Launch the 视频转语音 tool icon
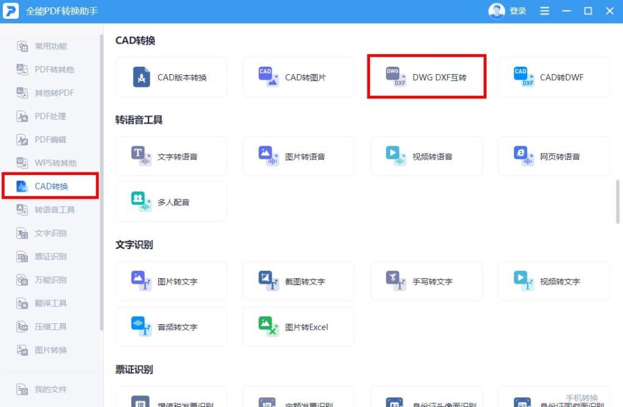623x407 pixels. click(x=396, y=156)
